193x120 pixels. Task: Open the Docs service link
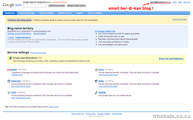[101, 70]
